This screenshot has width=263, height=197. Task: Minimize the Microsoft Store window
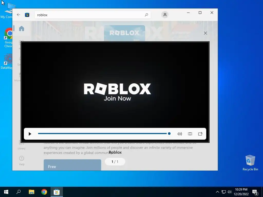pos(188,13)
